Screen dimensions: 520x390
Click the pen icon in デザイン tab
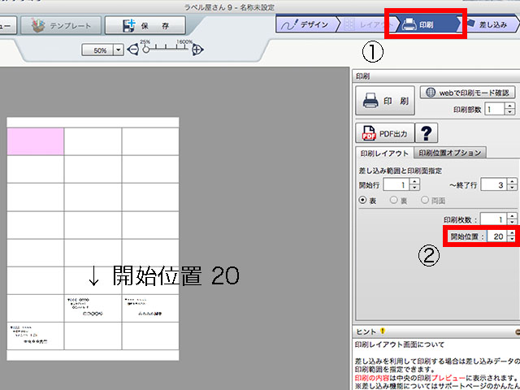point(289,25)
